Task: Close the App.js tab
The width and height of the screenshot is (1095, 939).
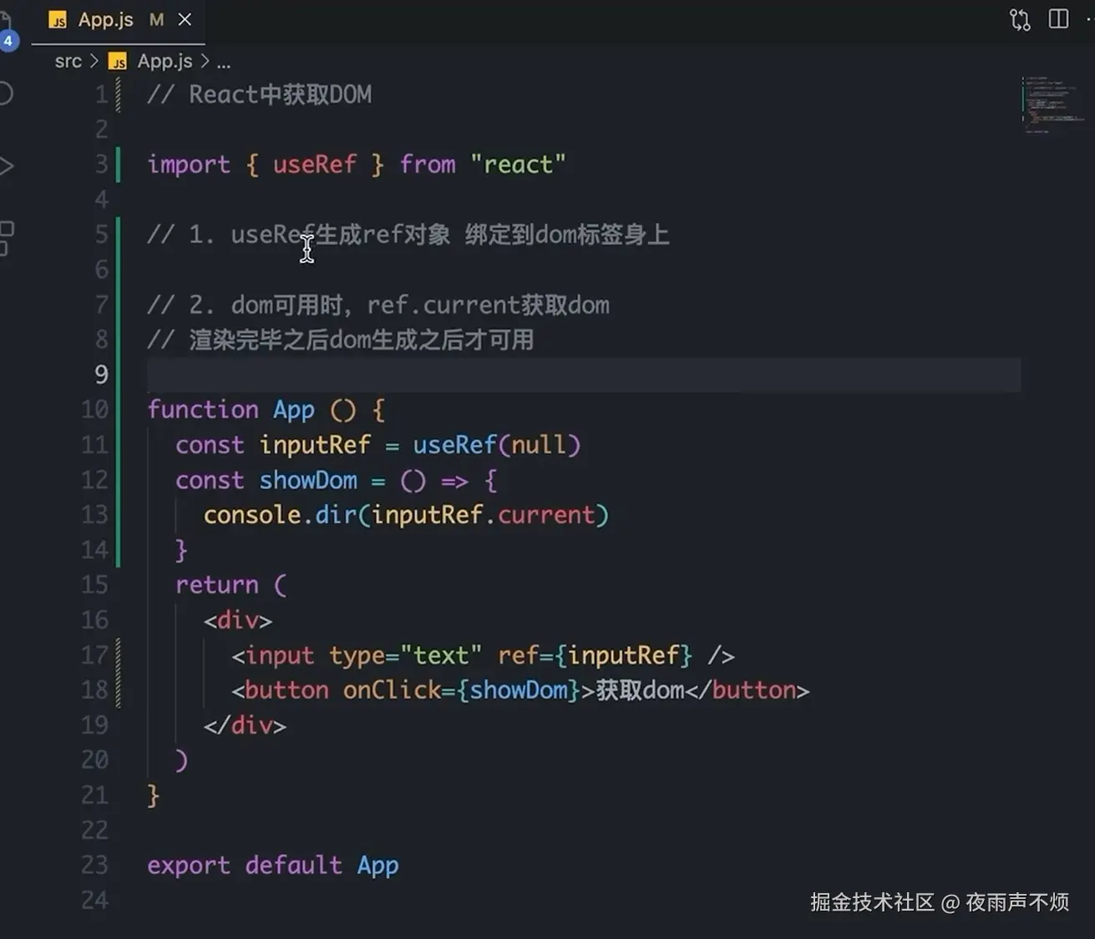Action: (x=185, y=19)
